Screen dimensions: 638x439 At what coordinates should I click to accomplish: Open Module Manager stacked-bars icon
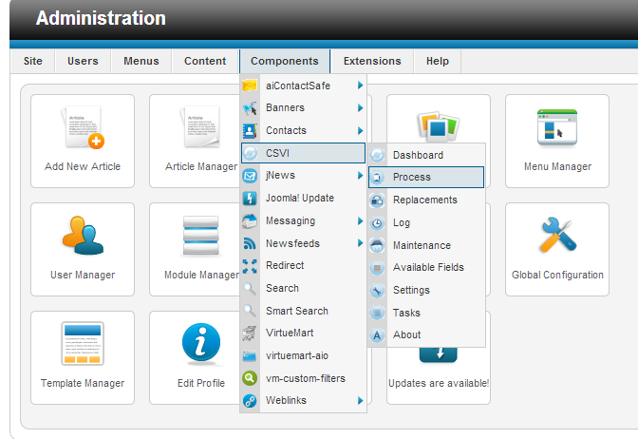[201, 236]
